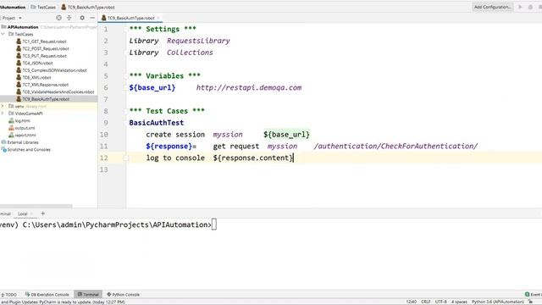Collapse the TestCases folder
This screenshot has height=305, width=542.
click(x=3, y=34)
